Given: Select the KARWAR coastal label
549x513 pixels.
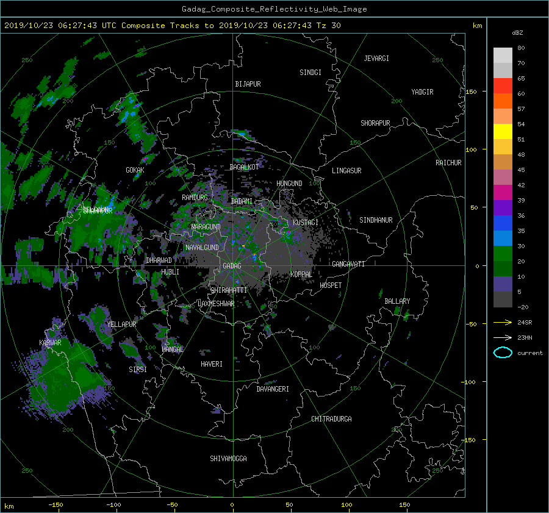Looking at the screenshot, I should 50,343.
